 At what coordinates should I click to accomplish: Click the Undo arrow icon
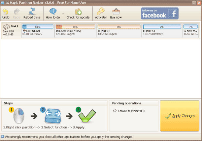click(5, 11)
